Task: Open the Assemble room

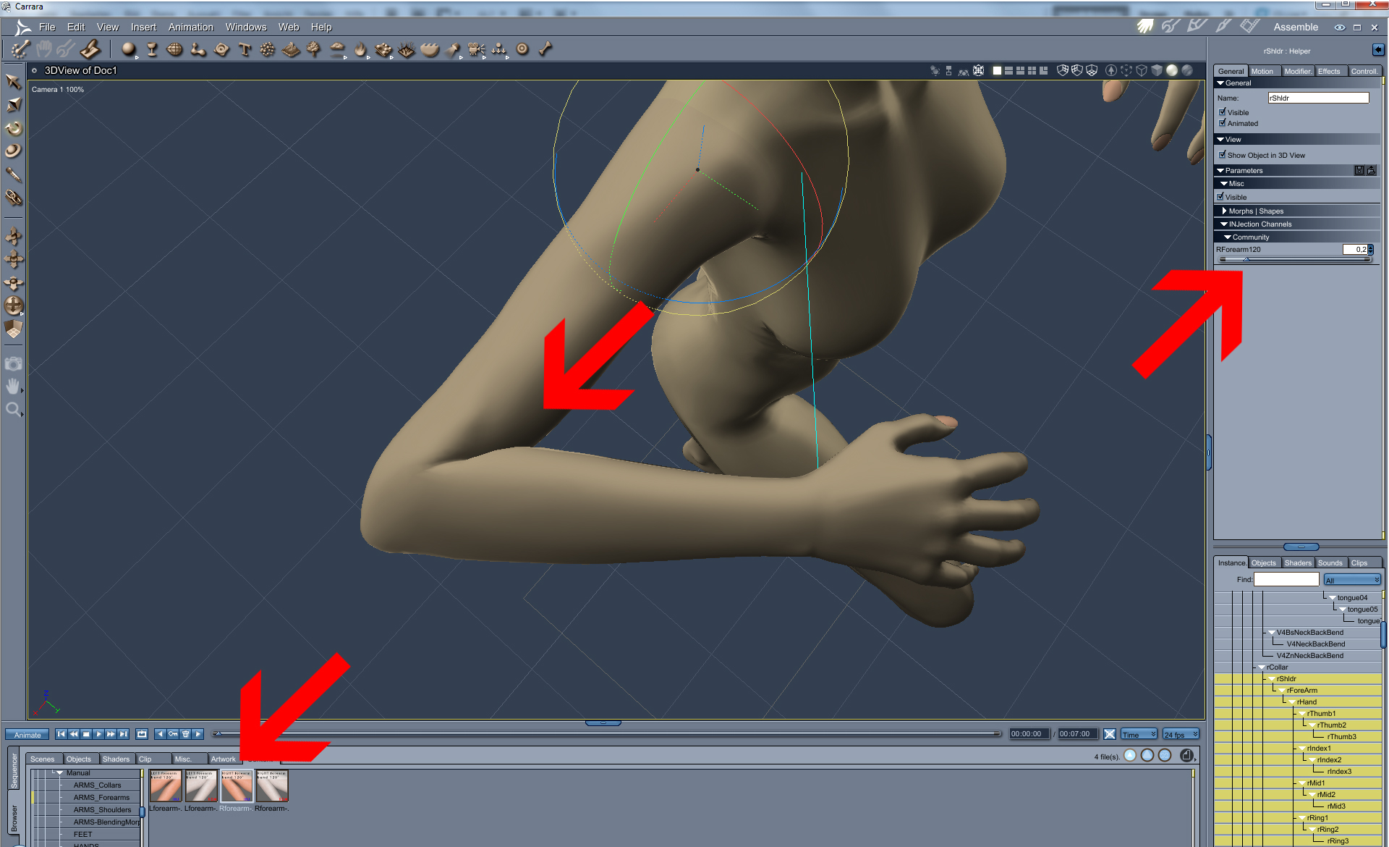Action: 1144,27
